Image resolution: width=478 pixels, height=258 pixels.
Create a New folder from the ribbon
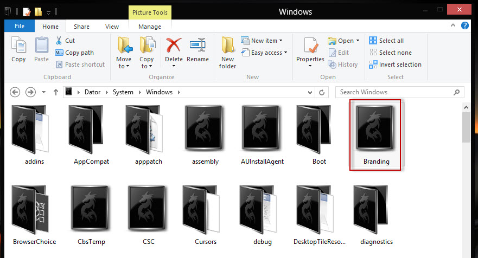pos(227,53)
